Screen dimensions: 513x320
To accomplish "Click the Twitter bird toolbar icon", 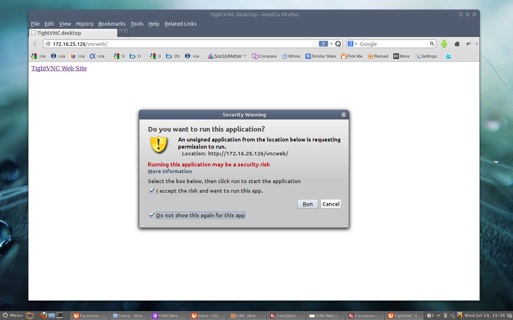I will (449, 56).
